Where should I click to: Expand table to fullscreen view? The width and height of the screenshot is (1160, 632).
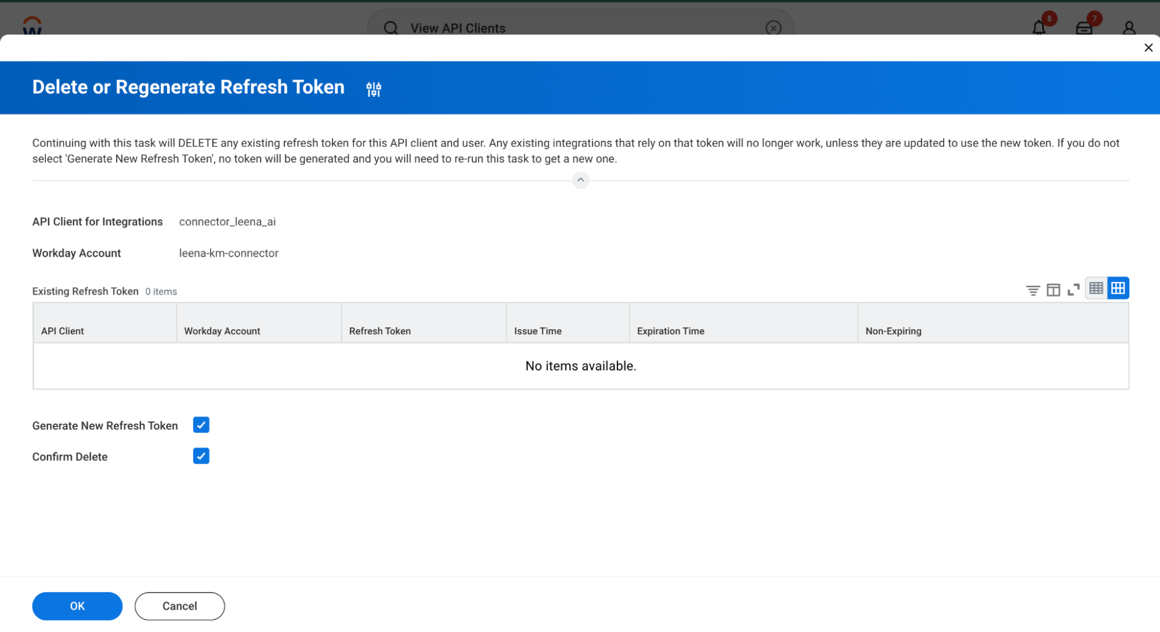(1073, 290)
